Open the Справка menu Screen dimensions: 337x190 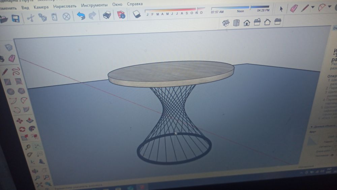(135, 4)
